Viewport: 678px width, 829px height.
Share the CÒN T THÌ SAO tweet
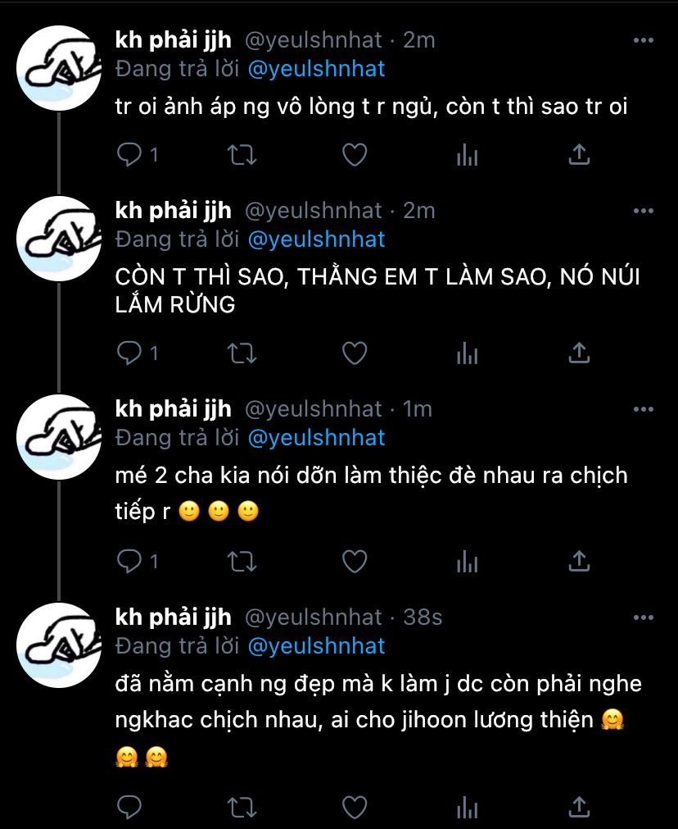(x=579, y=353)
